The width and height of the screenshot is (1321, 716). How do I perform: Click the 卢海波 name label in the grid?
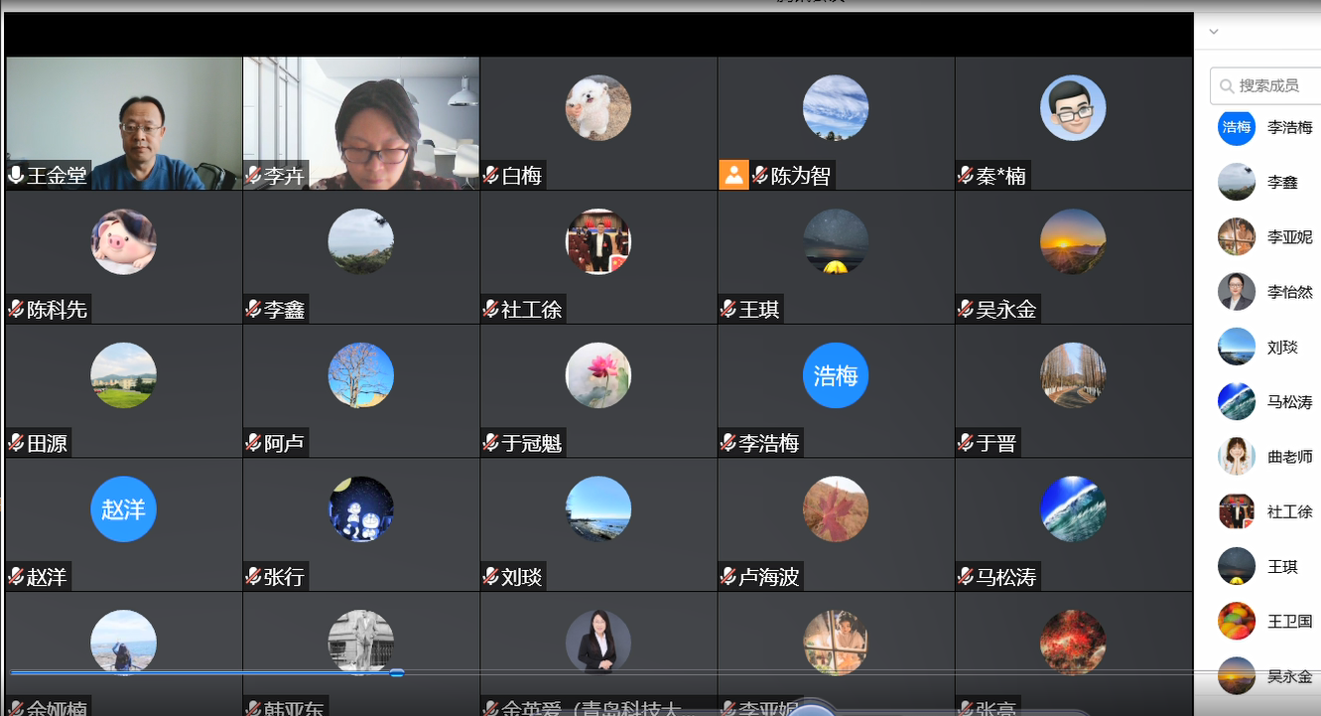coord(768,577)
